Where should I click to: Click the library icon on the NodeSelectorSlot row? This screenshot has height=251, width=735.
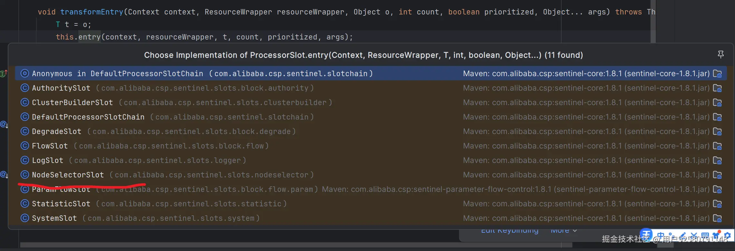pos(717,175)
